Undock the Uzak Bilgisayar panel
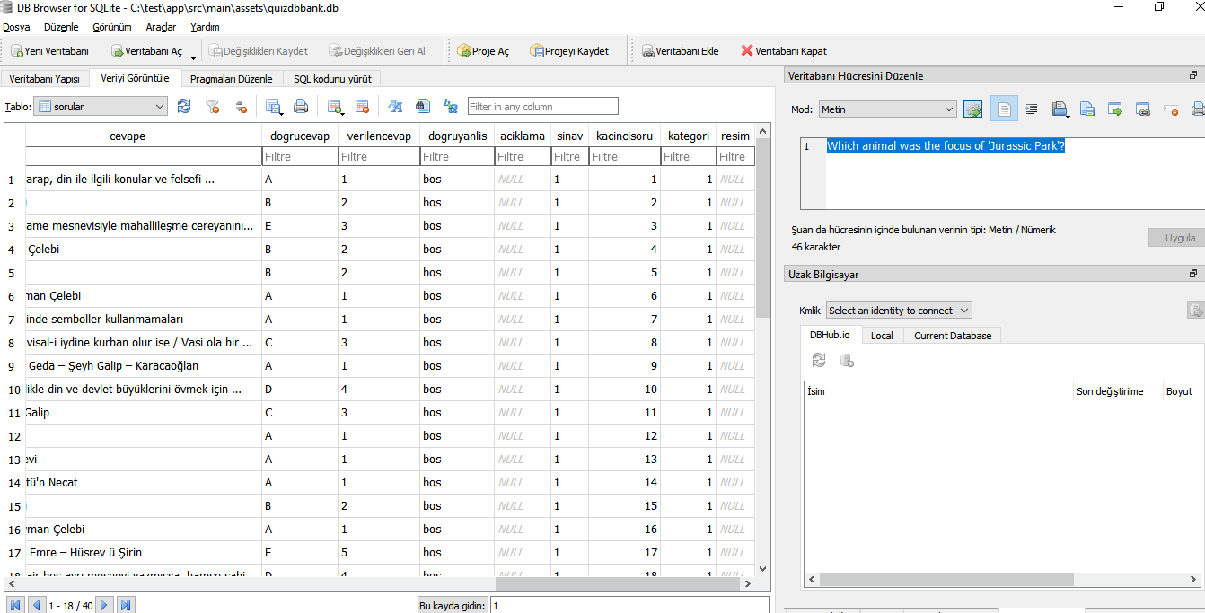Viewport: 1205px width, 613px height. point(1193,274)
